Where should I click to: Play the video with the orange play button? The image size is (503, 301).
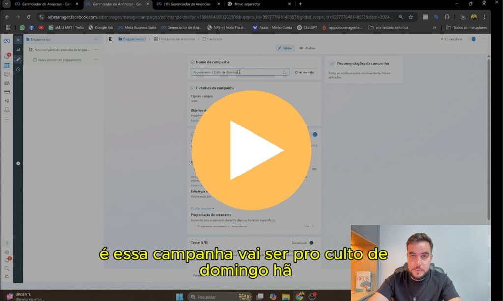[x=251, y=150]
